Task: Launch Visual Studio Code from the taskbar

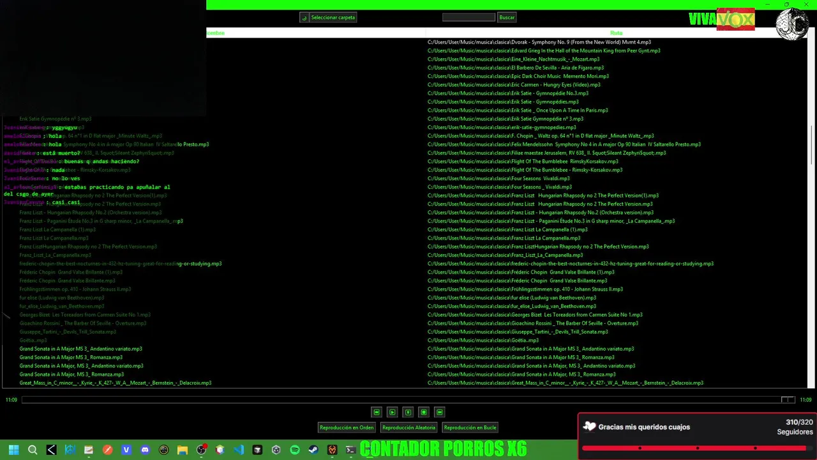Action: pos(239,450)
